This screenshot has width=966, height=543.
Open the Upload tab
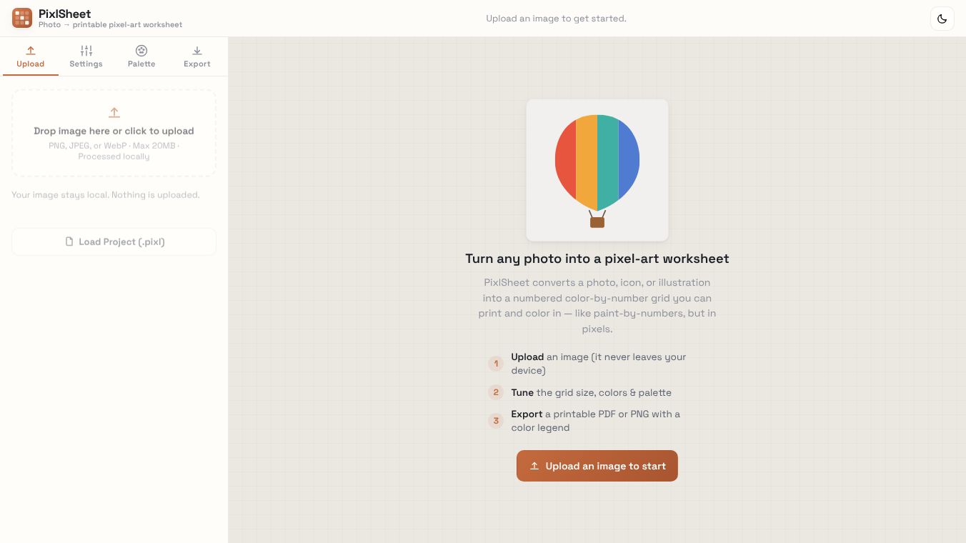coord(31,56)
